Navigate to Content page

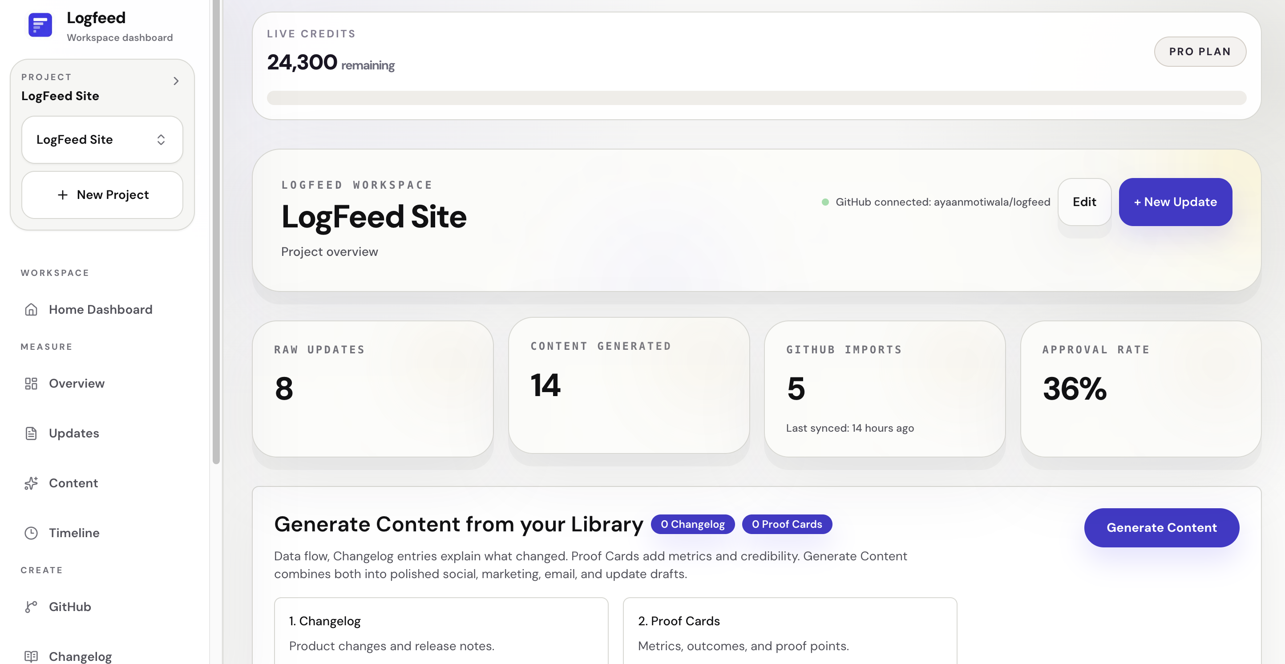[73, 483]
